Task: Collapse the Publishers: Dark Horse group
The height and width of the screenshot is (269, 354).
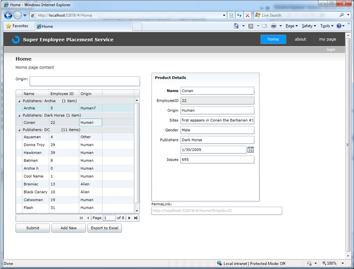Action: [x=19, y=115]
